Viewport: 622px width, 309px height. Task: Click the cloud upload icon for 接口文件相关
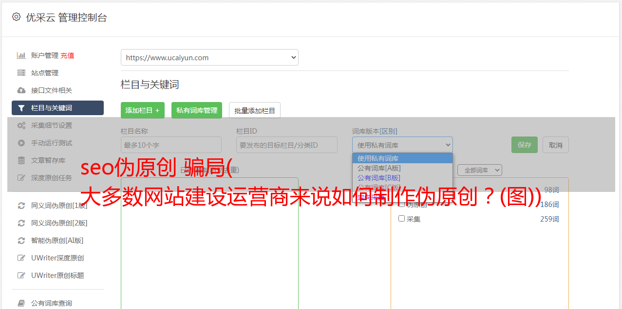[x=21, y=90]
